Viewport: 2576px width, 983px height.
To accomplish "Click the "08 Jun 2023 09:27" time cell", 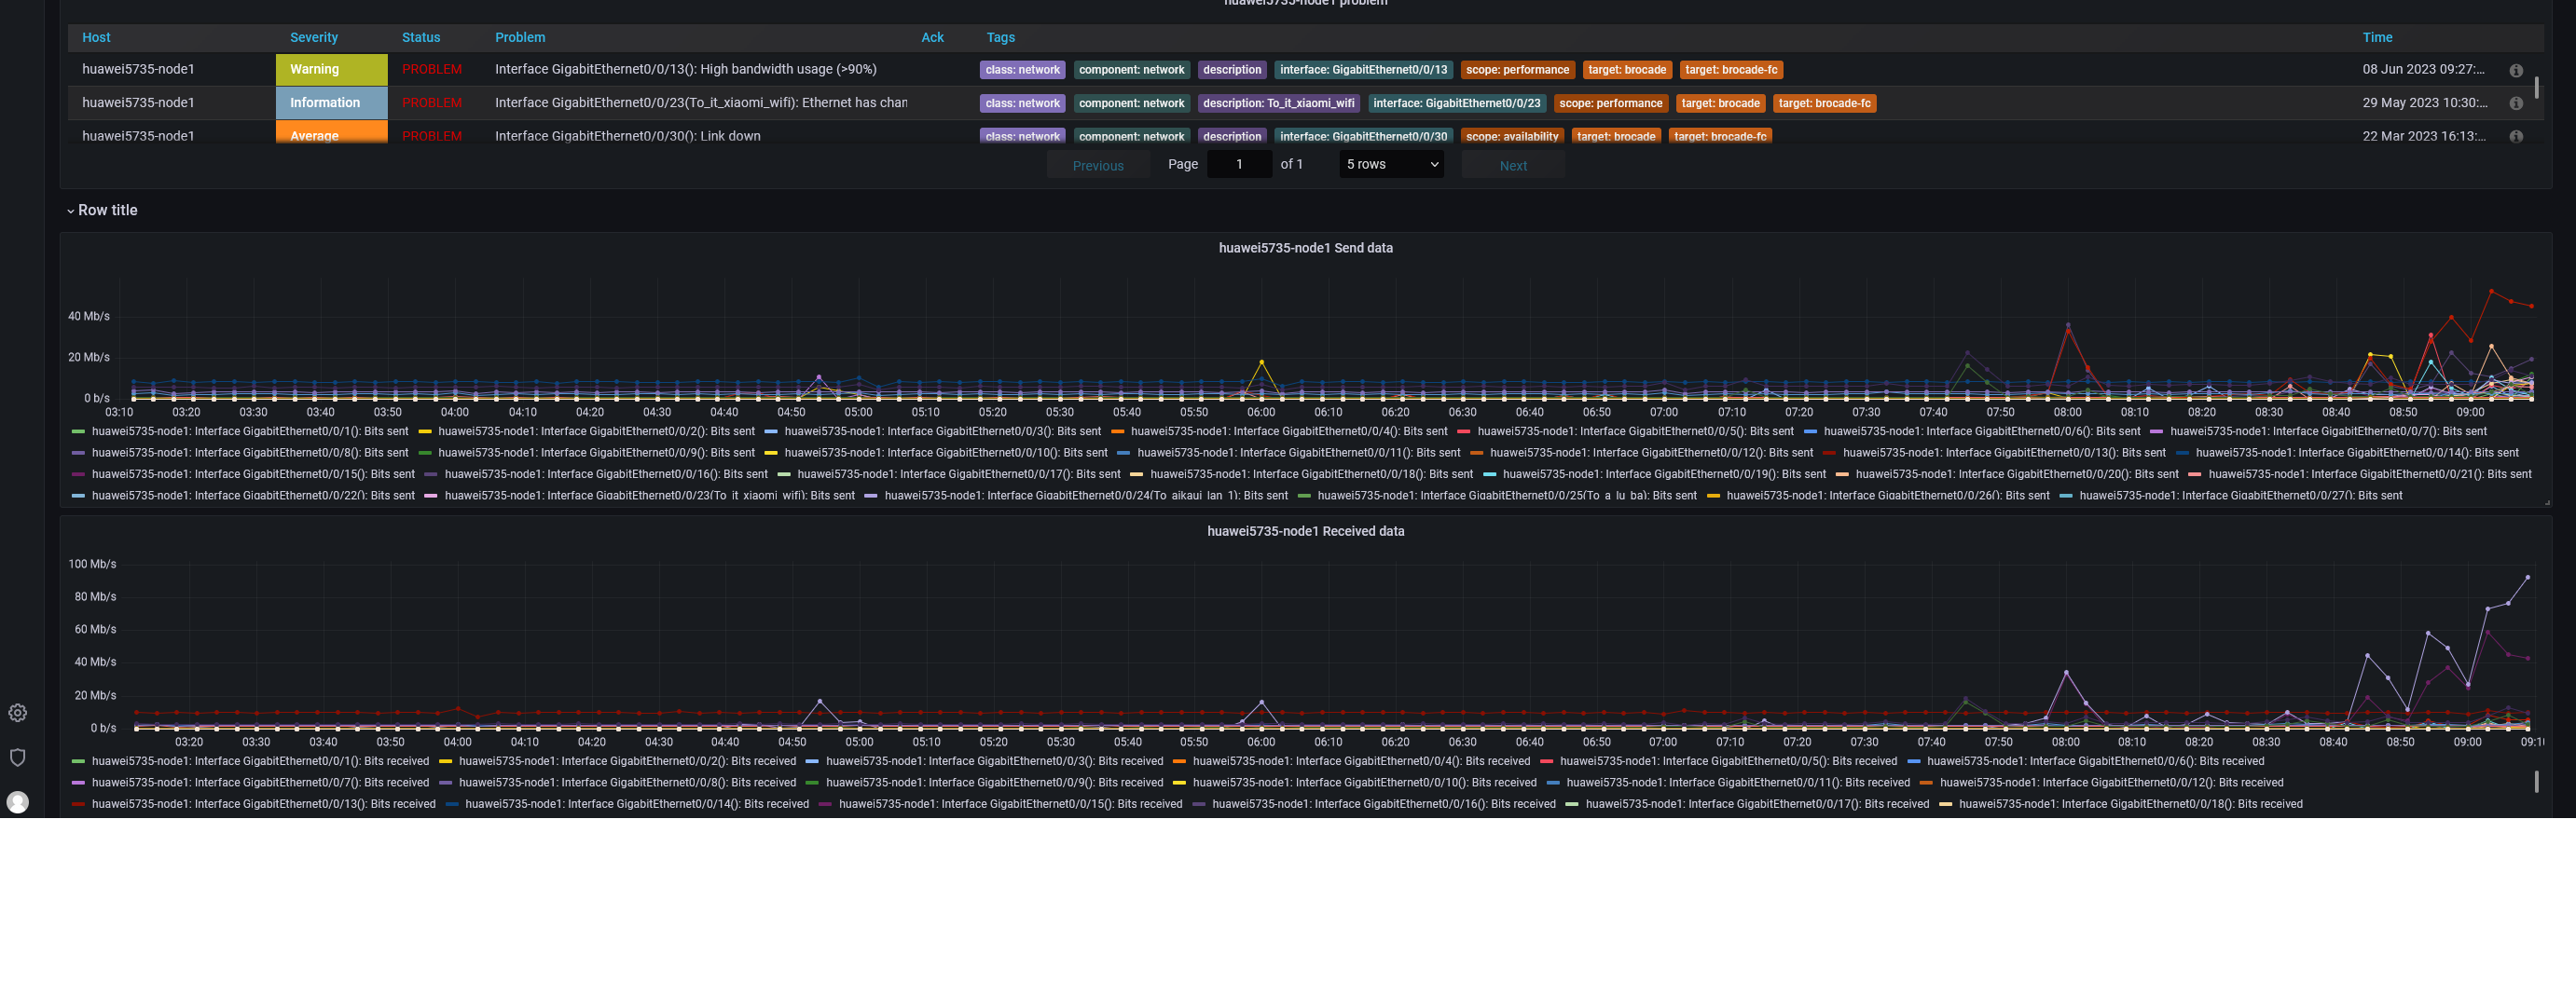I will pos(2423,69).
